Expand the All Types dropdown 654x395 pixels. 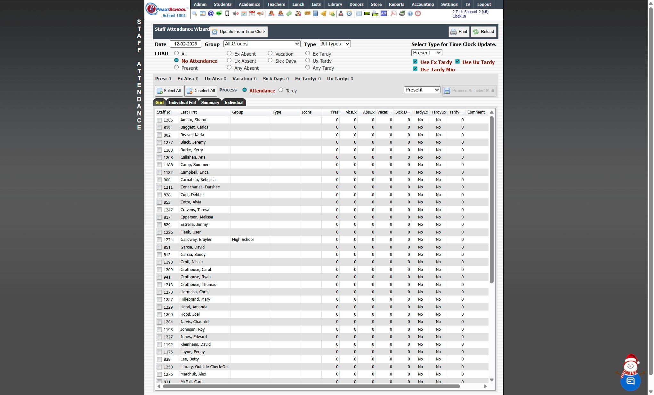coord(335,44)
